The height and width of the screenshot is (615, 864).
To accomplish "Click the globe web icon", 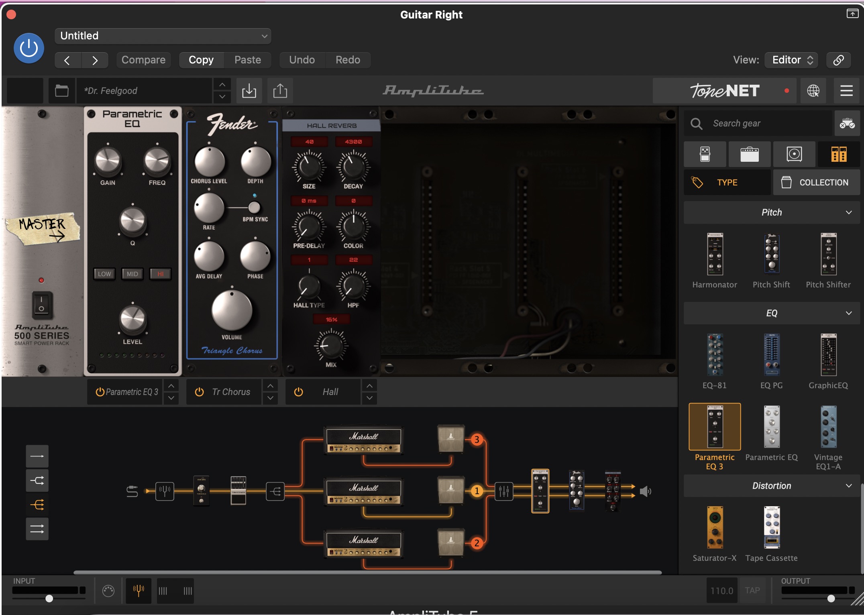I will pos(813,91).
